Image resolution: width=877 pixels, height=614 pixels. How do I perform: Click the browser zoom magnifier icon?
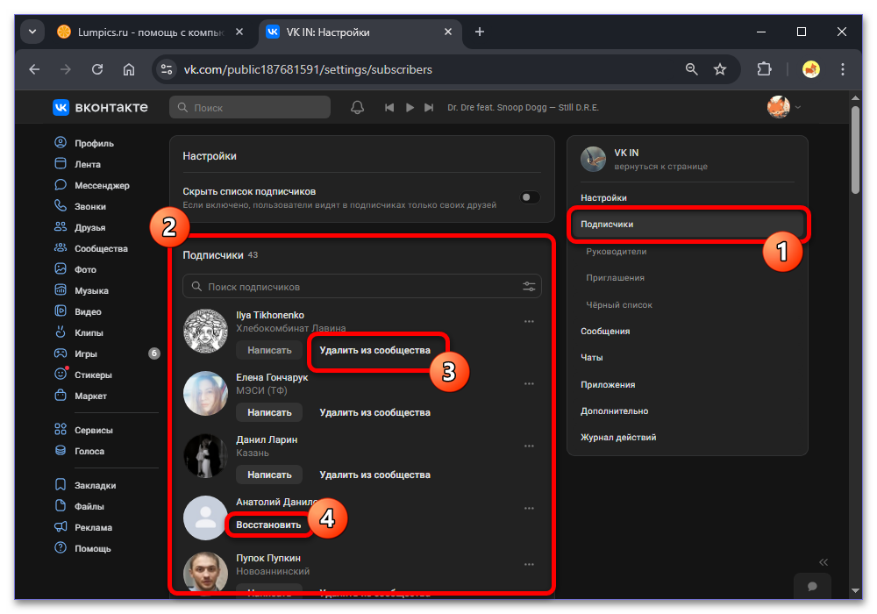coord(691,69)
